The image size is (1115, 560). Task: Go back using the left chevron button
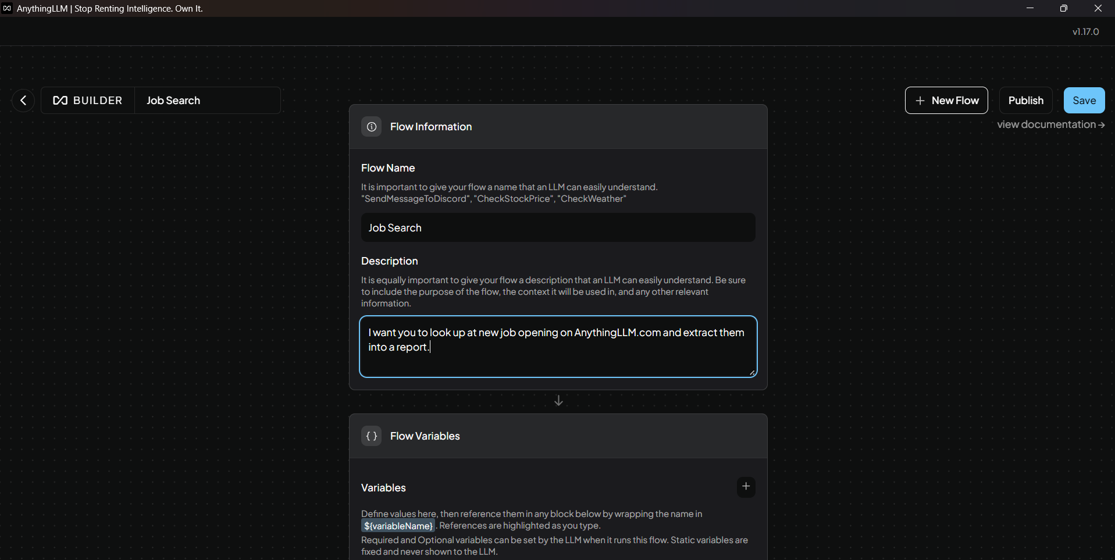(23, 101)
